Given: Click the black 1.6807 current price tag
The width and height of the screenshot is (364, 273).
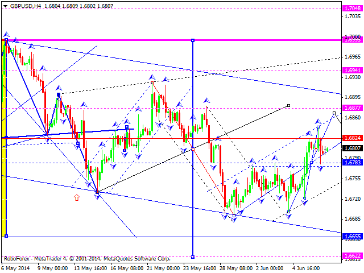Looking at the screenshot, I should [x=351, y=148].
